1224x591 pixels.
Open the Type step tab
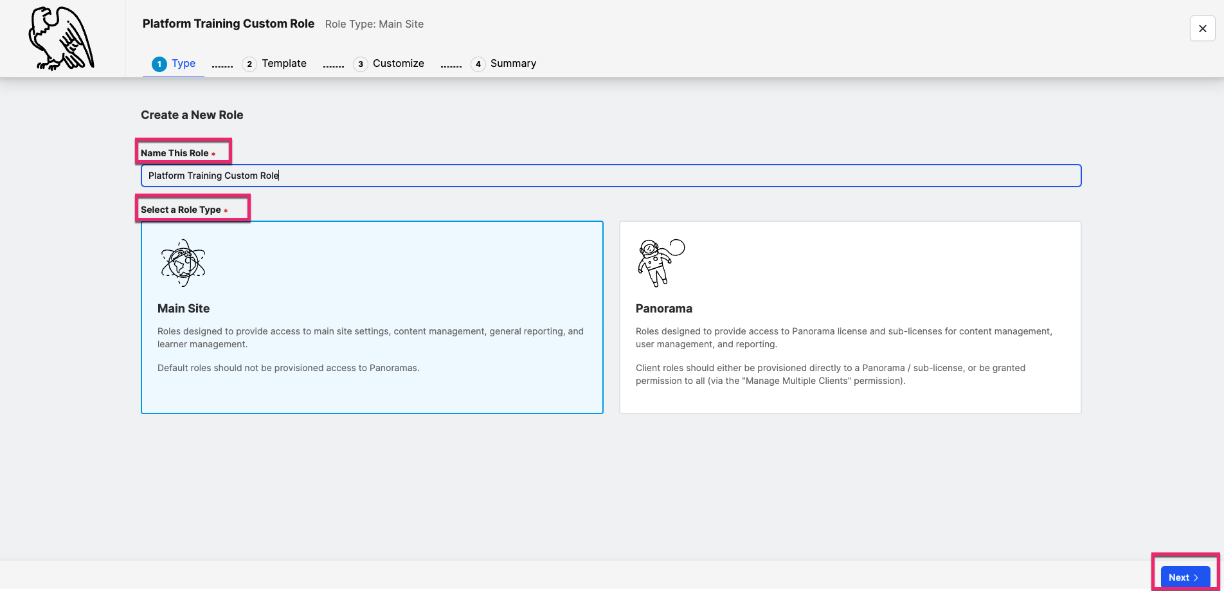(x=174, y=64)
